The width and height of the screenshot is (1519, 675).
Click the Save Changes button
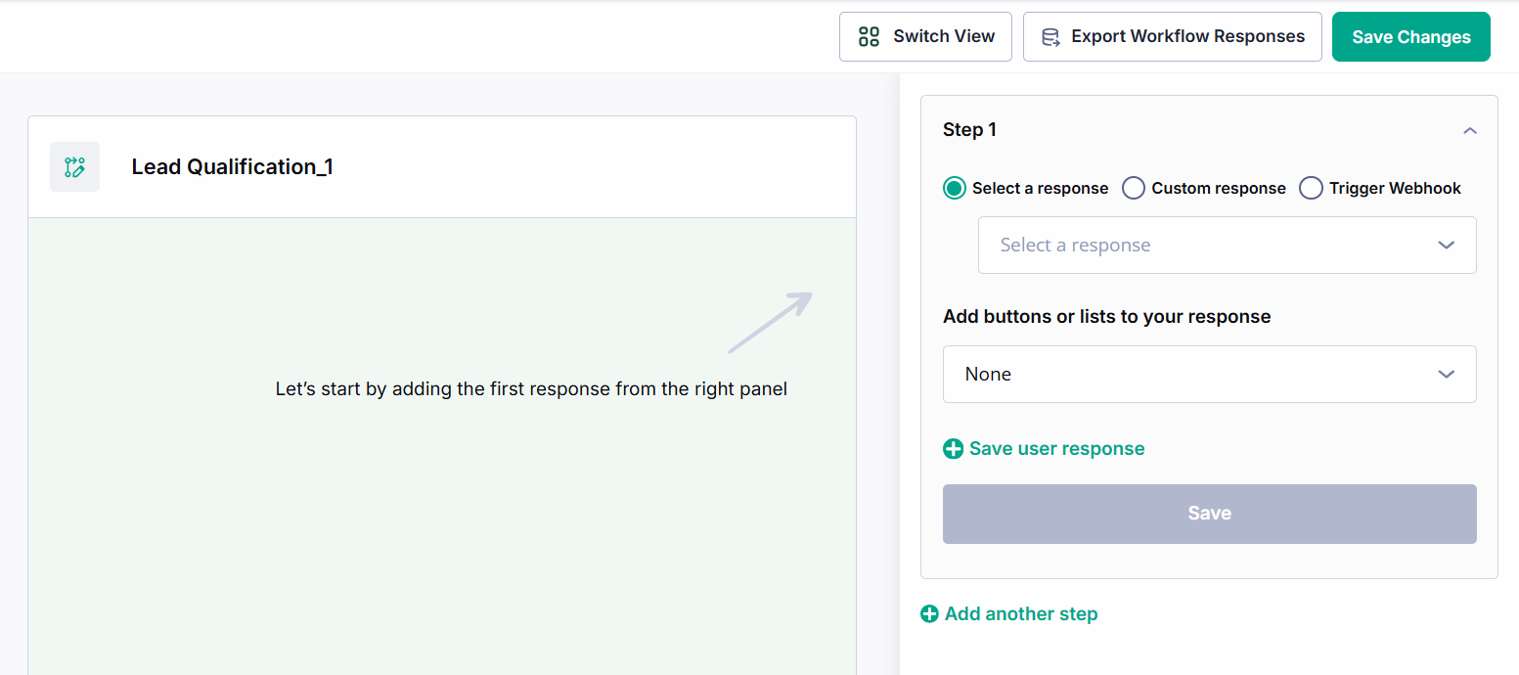[x=1411, y=37]
